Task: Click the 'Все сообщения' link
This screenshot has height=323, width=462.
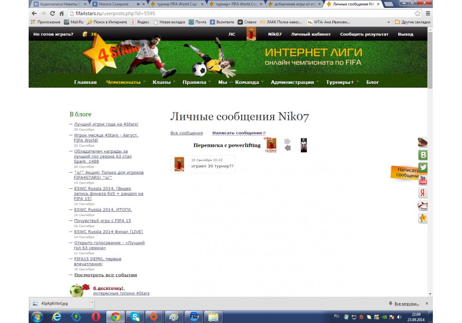Action: tap(187, 133)
